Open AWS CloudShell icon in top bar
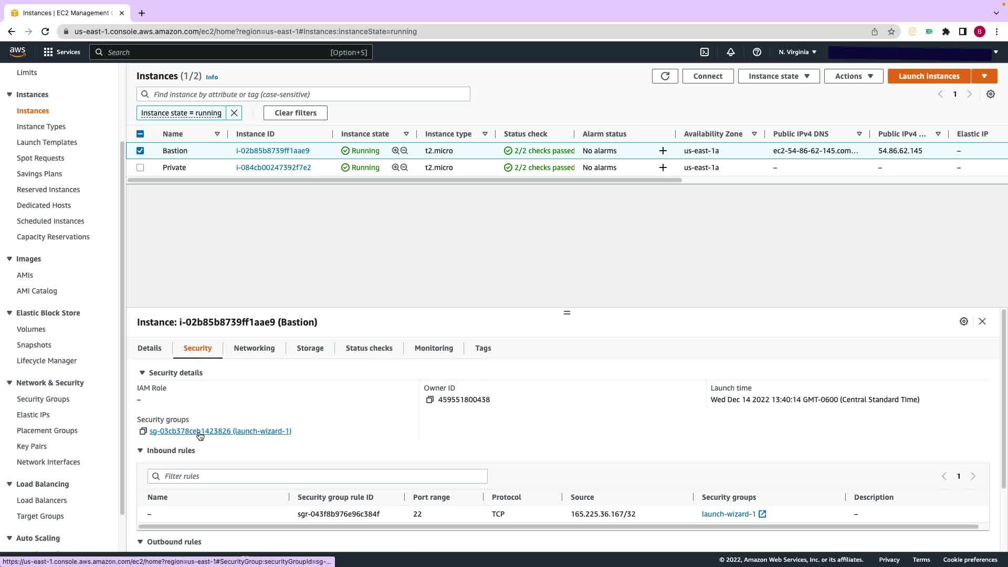 point(705,52)
